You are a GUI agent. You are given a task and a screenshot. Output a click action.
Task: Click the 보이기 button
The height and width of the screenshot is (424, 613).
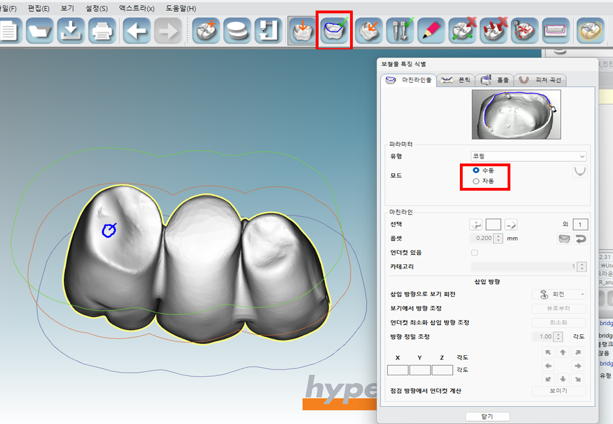pyautogui.click(x=559, y=391)
